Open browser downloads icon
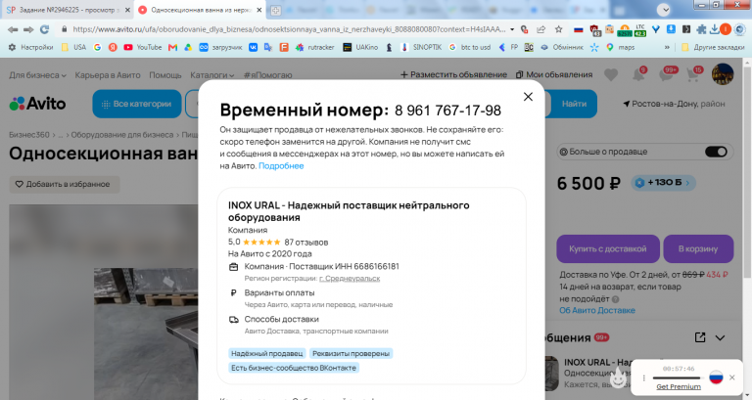 coord(714,29)
